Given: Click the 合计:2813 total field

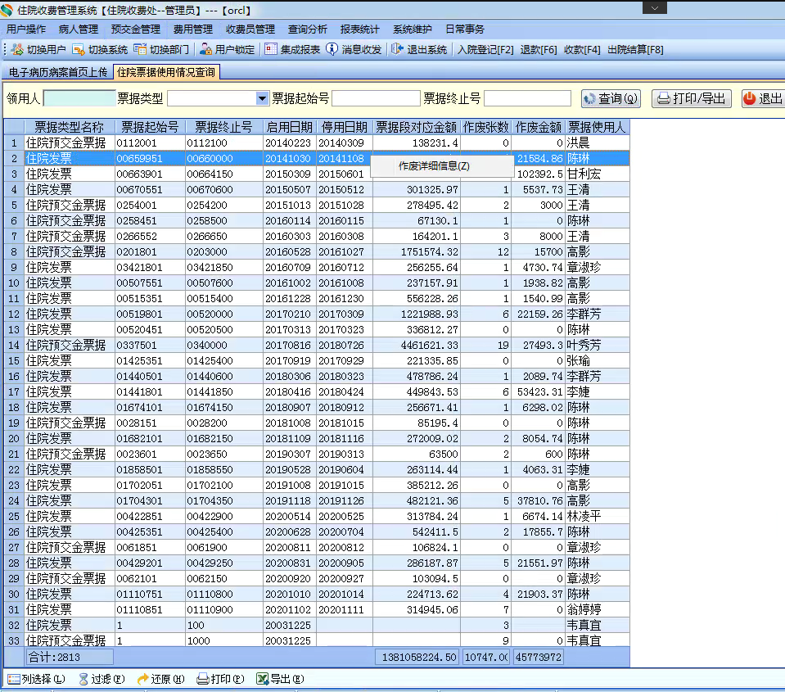Looking at the screenshot, I should point(70,657).
